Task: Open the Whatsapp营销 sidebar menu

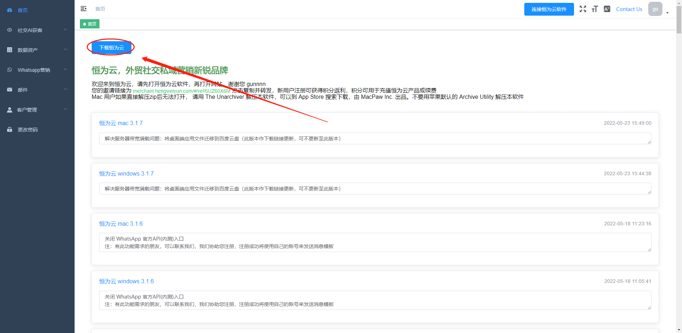Action: (x=37, y=70)
